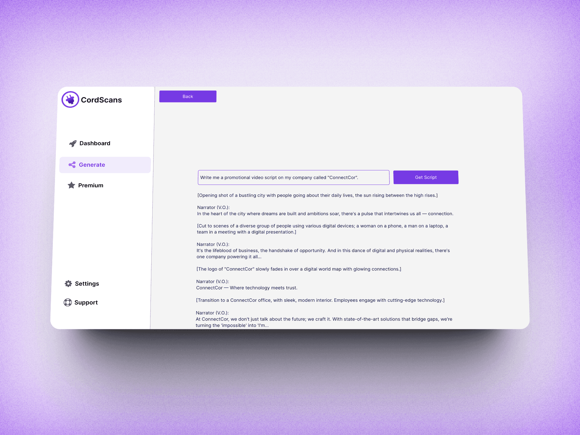This screenshot has width=580, height=435.
Task: Click the Back button
Action: point(188,96)
